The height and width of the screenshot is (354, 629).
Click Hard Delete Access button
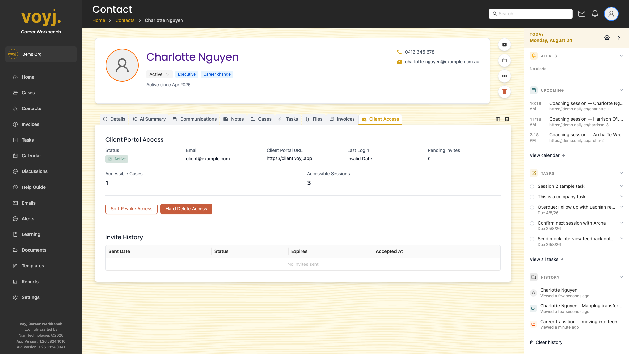[186, 209]
